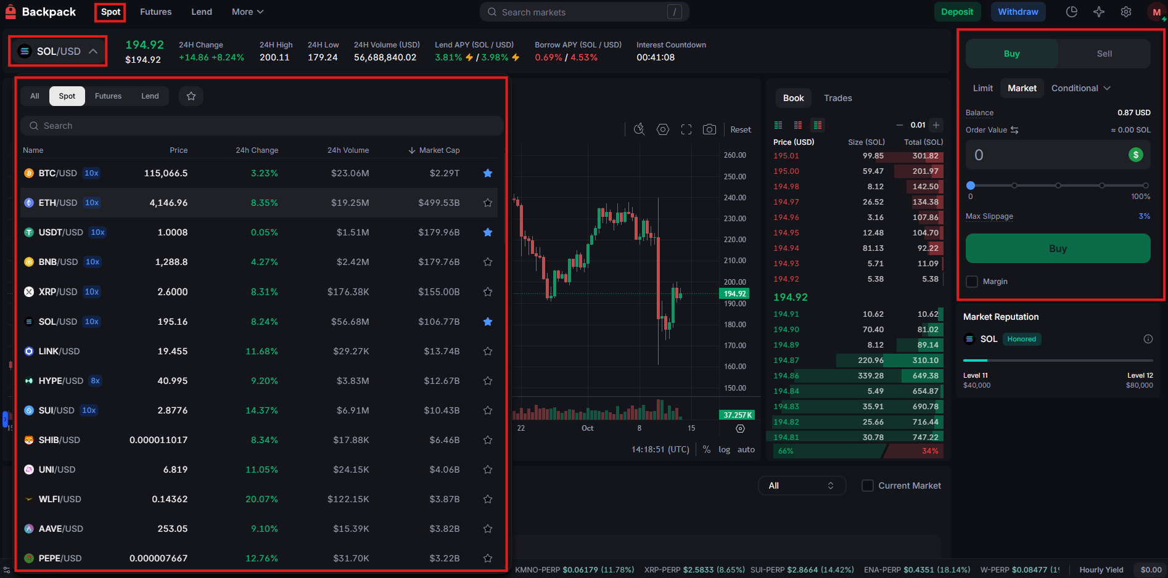The width and height of the screenshot is (1168, 578).
Task: Sort markets by 24h Volume column
Action: click(348, 150)
